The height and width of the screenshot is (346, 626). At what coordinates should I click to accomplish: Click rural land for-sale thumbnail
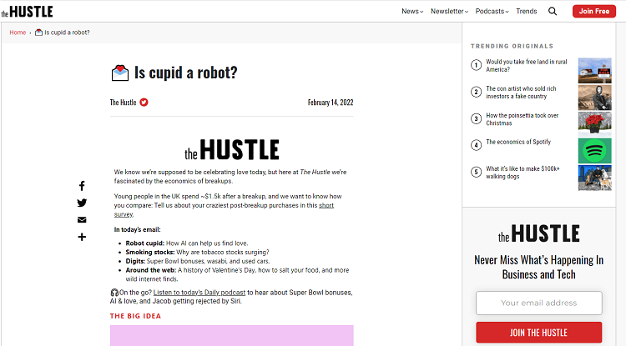coord(594,71)
